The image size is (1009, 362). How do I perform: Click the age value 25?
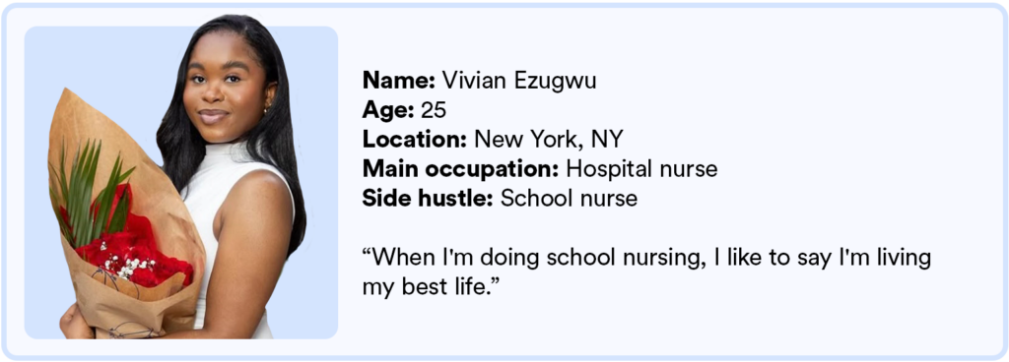(x=434, y=110)
